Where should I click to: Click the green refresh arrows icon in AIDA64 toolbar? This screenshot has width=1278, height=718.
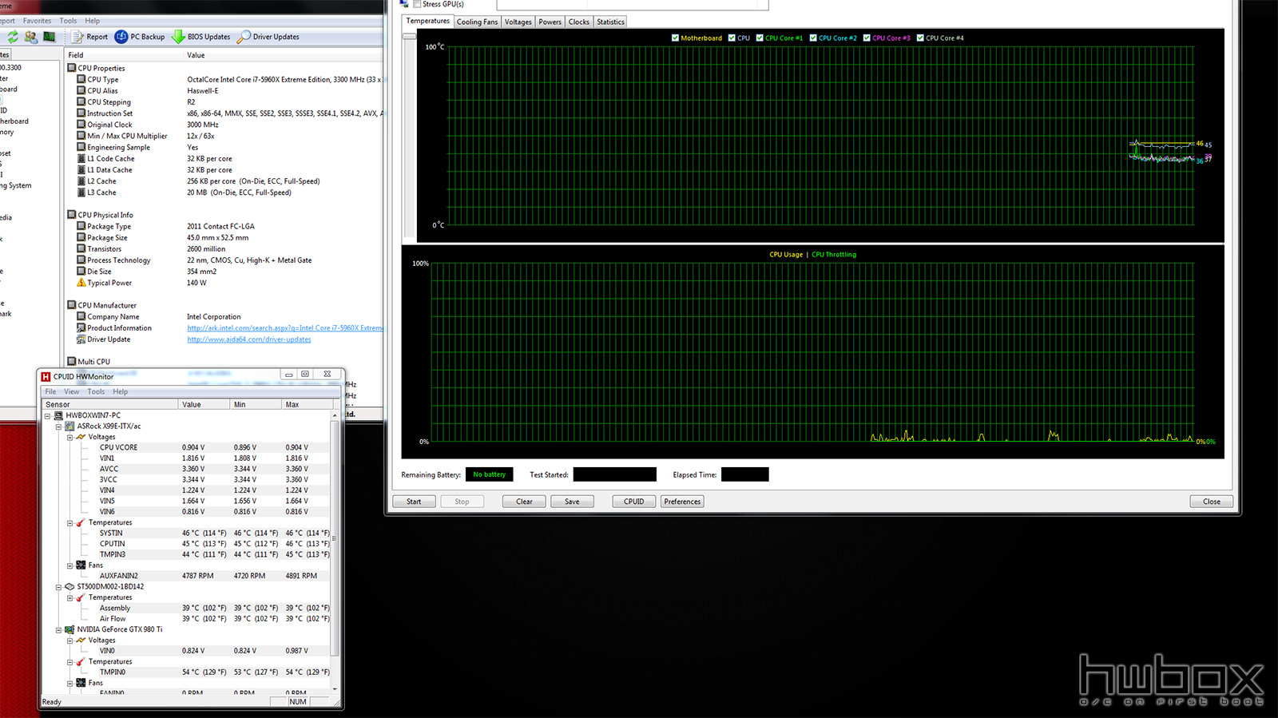point(13,37)
